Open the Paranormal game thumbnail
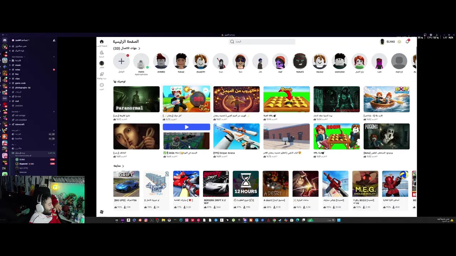 coord(136,99)
